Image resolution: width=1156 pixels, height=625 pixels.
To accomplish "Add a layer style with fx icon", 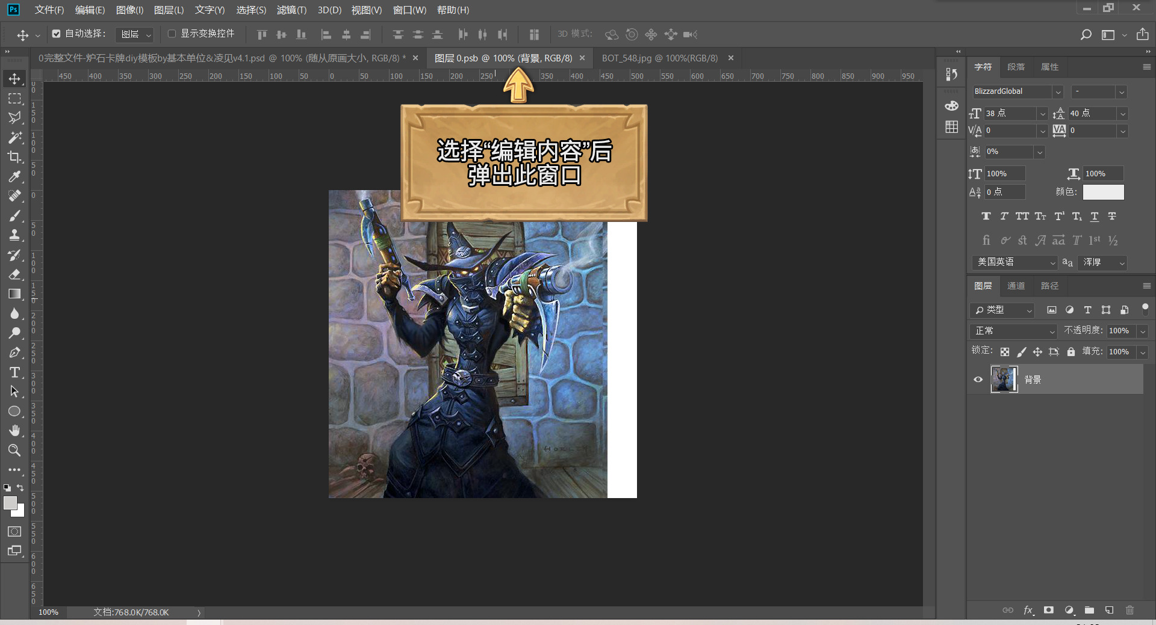I will pyautogui.click(x=1028, y=610).
